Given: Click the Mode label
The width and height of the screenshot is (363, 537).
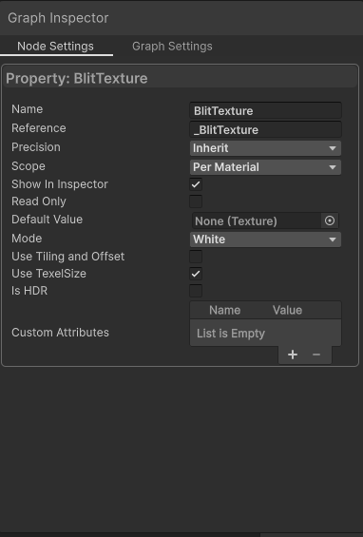Looking at the screenshot, I should click(x=27, y=239).
